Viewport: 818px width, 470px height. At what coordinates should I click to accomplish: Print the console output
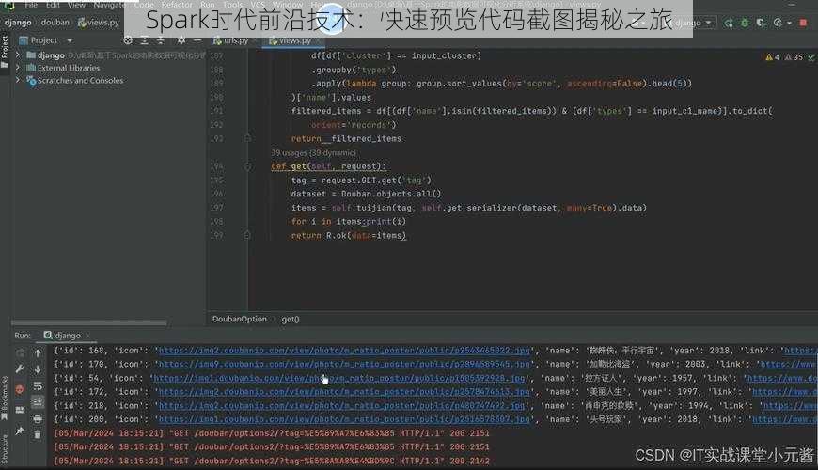tap(38, 418)
